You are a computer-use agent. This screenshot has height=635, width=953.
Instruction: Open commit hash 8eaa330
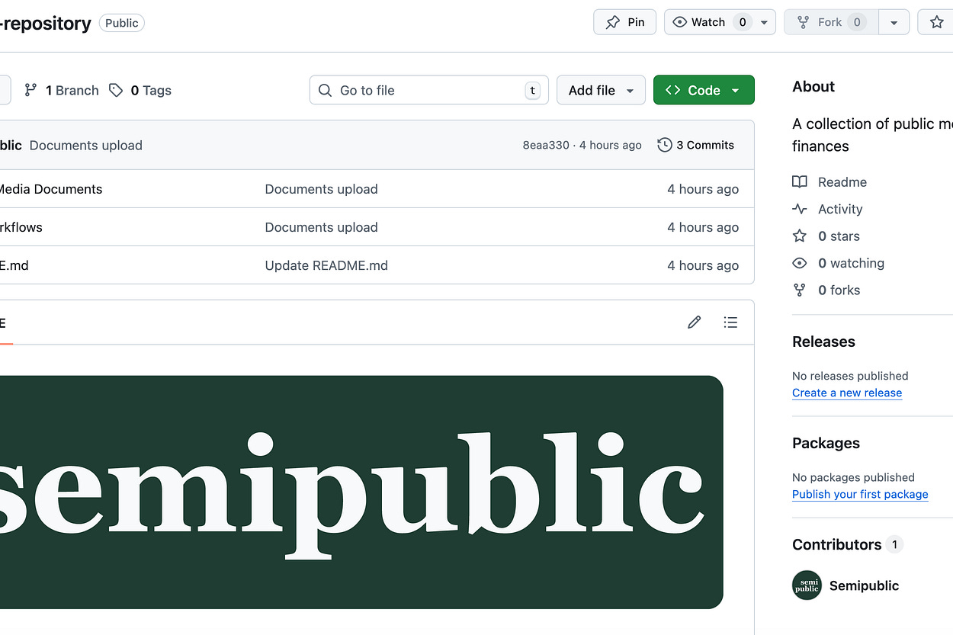coord(546,145)
